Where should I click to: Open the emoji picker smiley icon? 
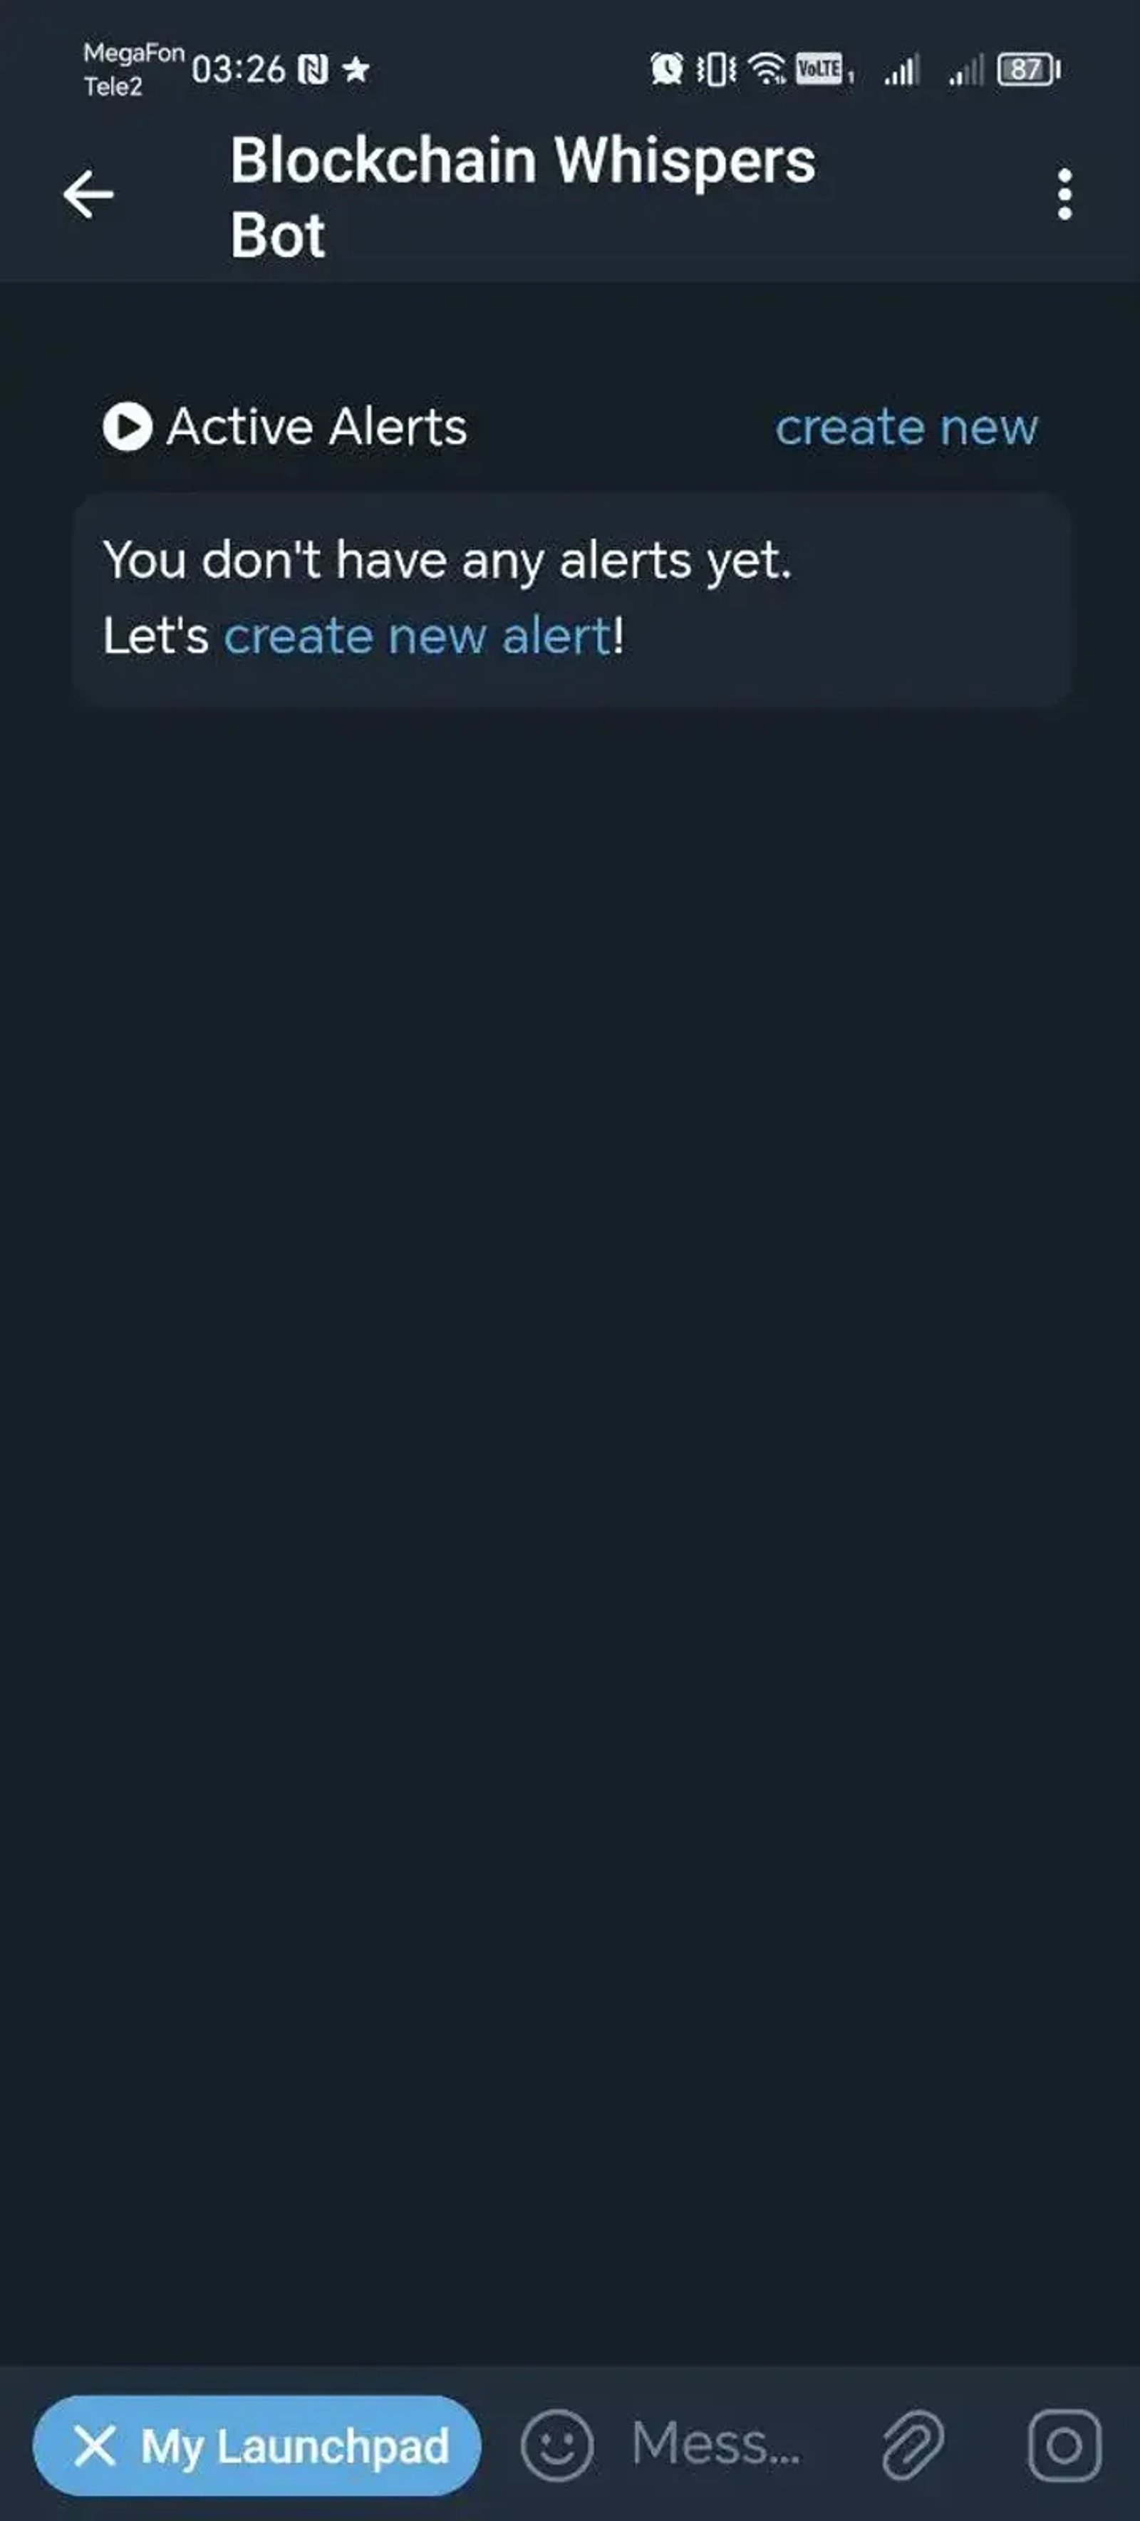(556, 2445)
